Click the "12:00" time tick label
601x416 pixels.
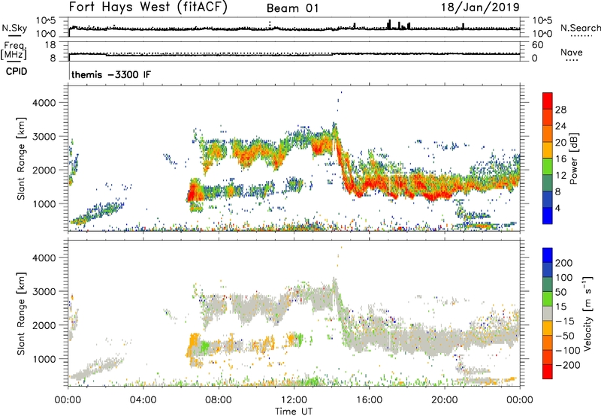point(294,400)
